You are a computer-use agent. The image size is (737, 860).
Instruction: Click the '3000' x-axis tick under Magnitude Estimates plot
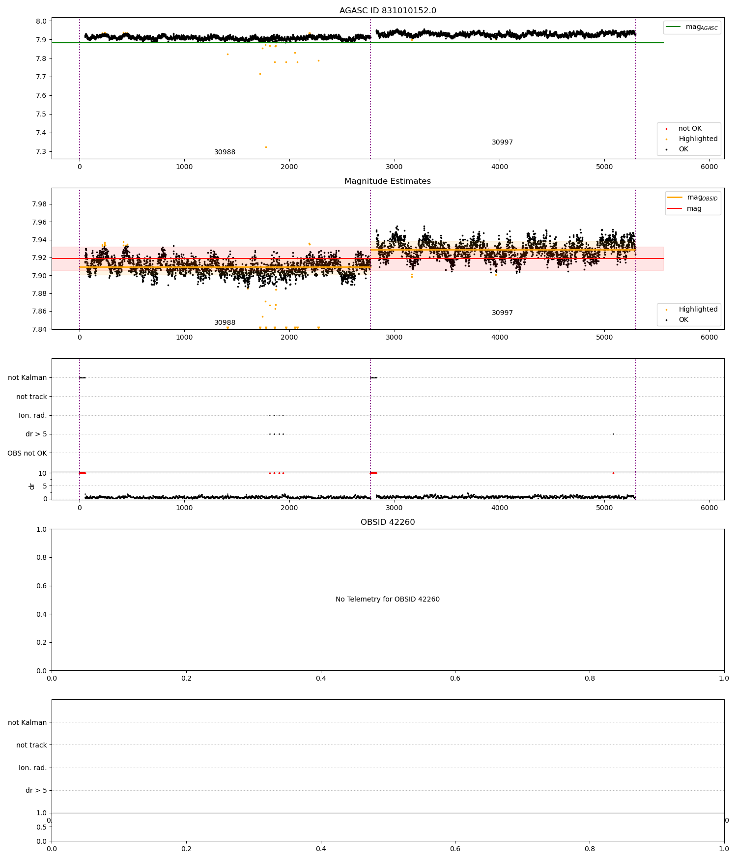pos(395,337)
